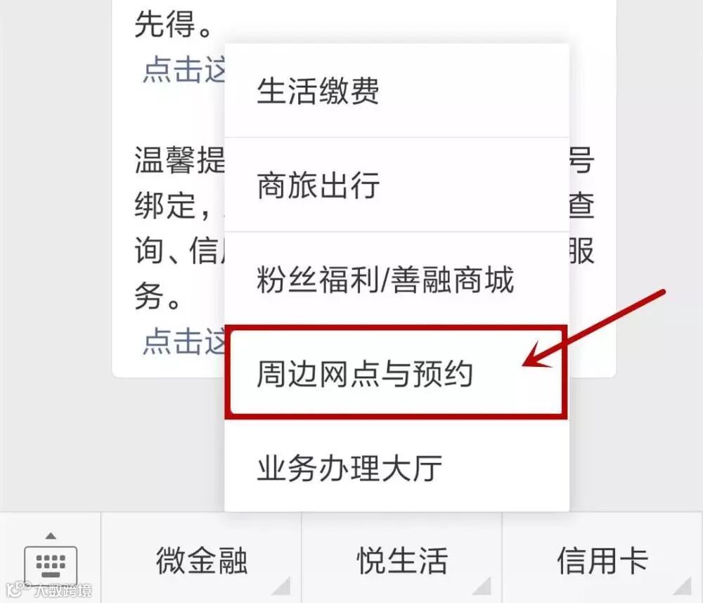Image resolution: width=703 pixels, height=603 pixels.
Task: Click the 先得。 text line at top
Action: (x=173, y=24)
